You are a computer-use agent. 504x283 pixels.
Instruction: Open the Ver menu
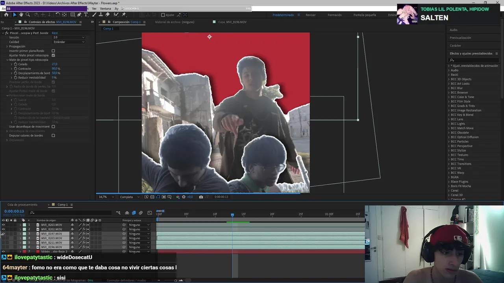tap(94, 9)
